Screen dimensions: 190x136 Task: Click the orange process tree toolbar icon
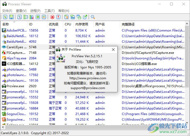pos(66,17)
